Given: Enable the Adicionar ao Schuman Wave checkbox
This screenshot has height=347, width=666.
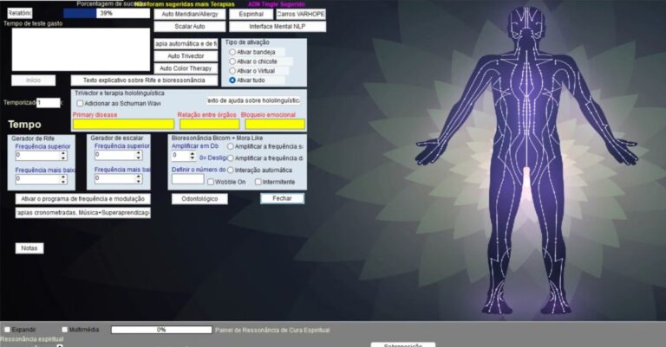Looking at the screenshot, I should click(79, 103).
